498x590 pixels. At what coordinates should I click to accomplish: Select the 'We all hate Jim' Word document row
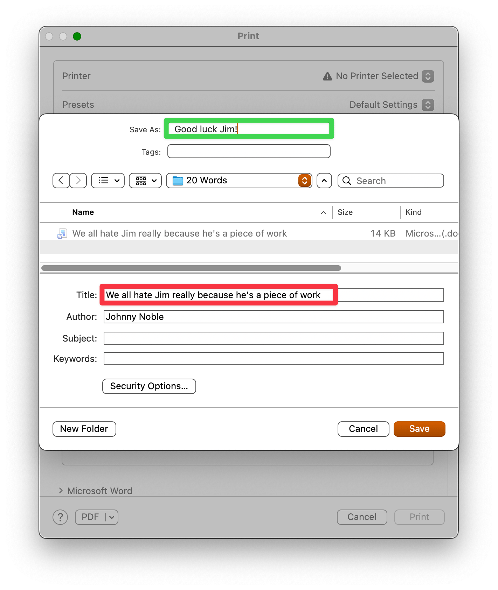249,233
